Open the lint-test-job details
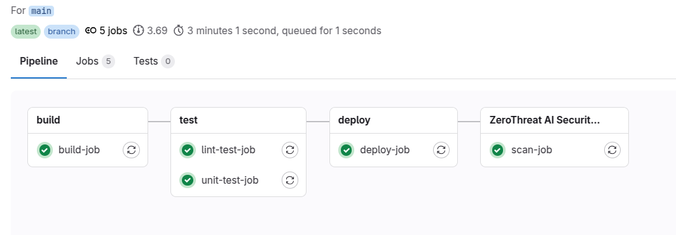This screenshot has width=676, height=235. (228, 150)
